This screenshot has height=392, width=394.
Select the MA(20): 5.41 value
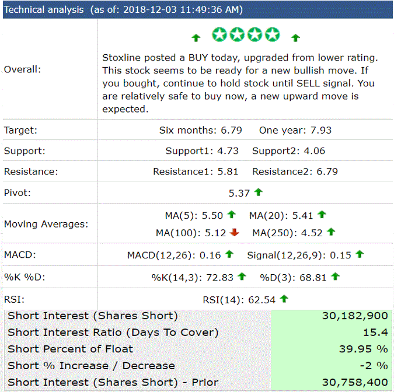tap(281, 215)
